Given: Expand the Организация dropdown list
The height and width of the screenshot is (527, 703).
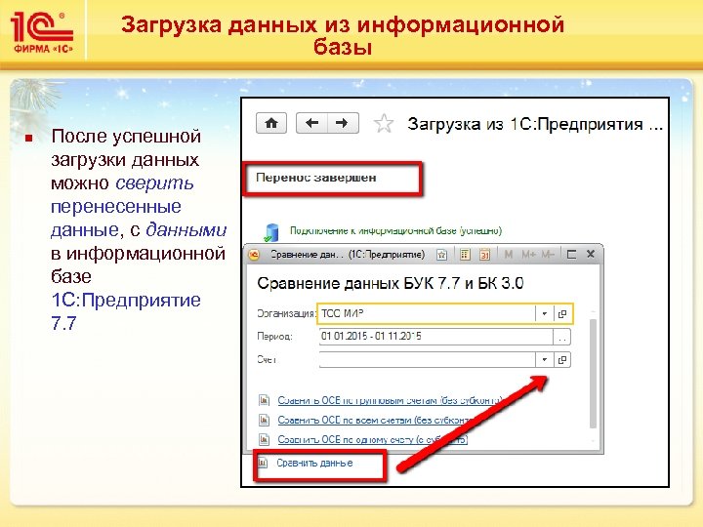Looking at the screenshot, I should pyautogui.click(x=544, y=313).
